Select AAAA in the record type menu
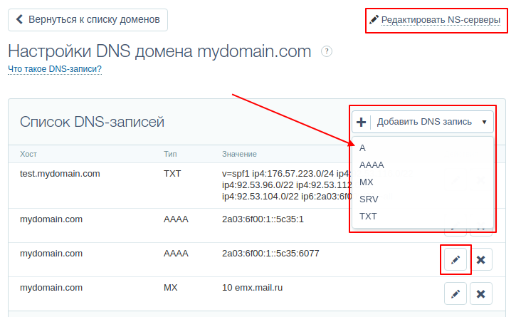 coord(372,165)
